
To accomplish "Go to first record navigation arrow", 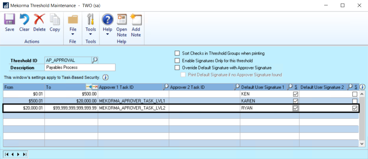I will pyautogui.click(x=7, y=154).
